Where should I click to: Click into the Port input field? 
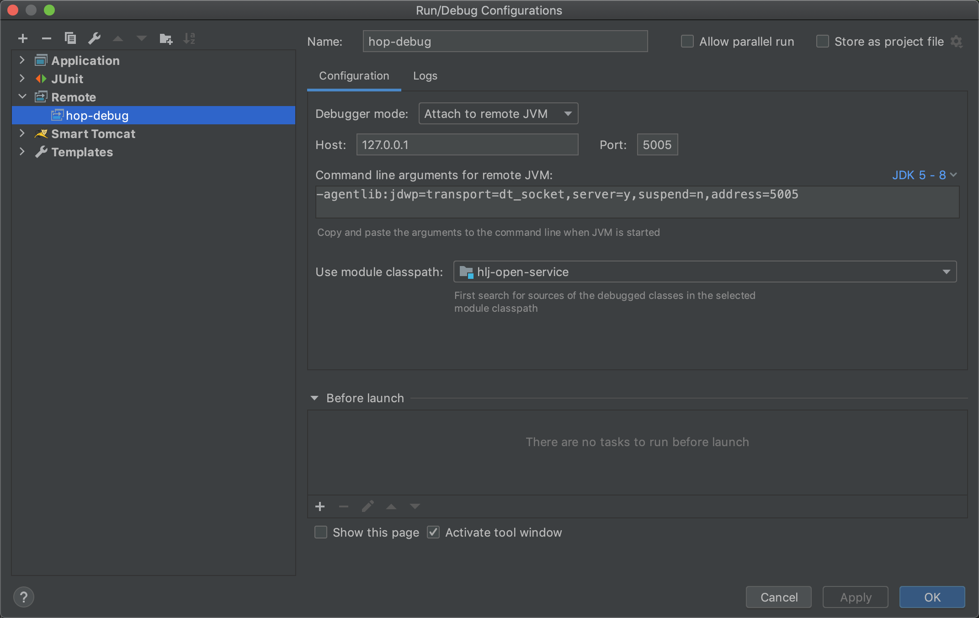(x=657, y=145)
